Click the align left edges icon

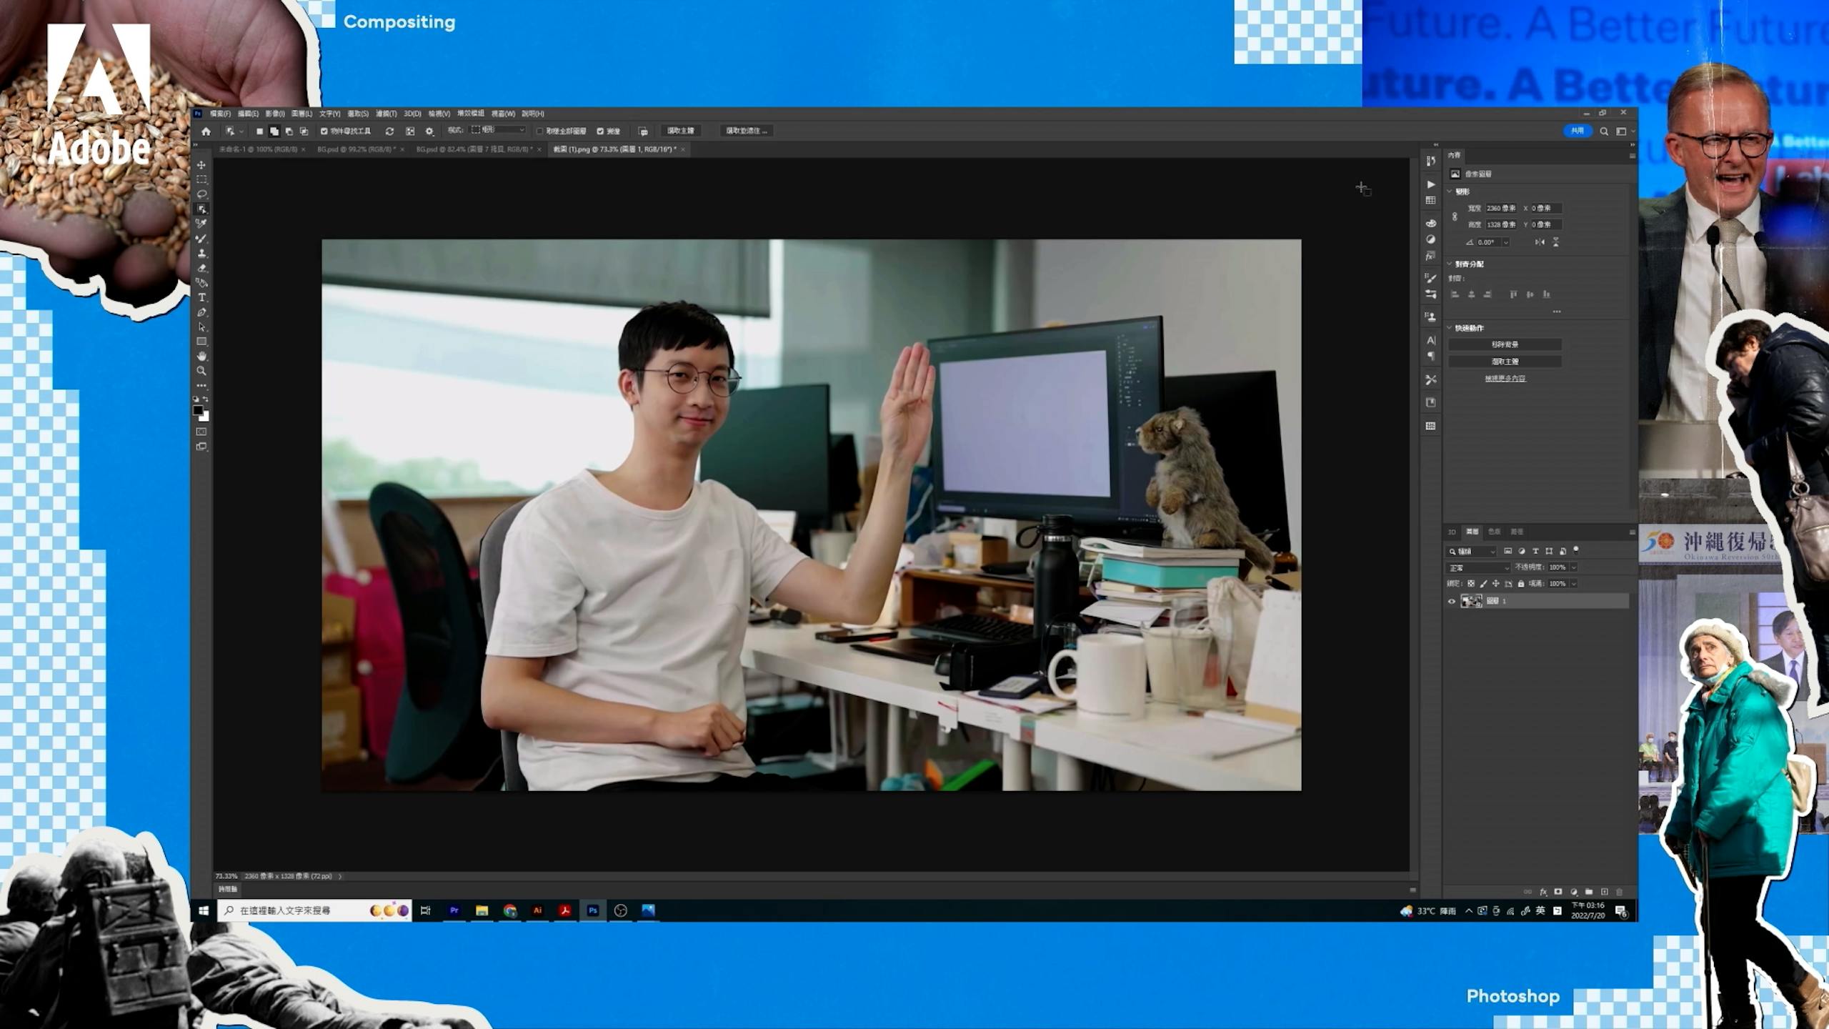coord(1455,294)
